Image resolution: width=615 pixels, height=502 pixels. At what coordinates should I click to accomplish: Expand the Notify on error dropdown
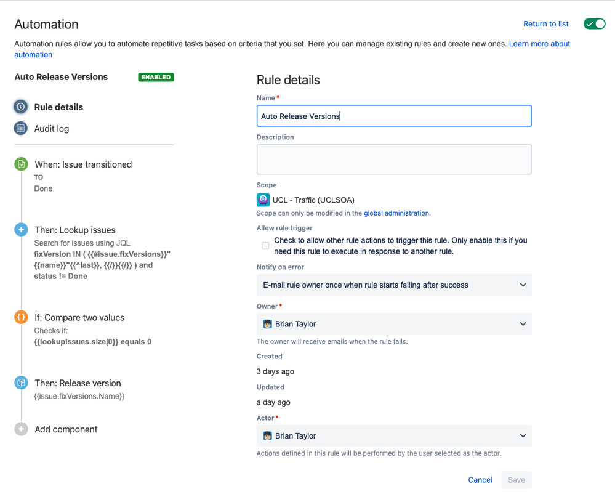pyautogui.click(x=394, y=285)
